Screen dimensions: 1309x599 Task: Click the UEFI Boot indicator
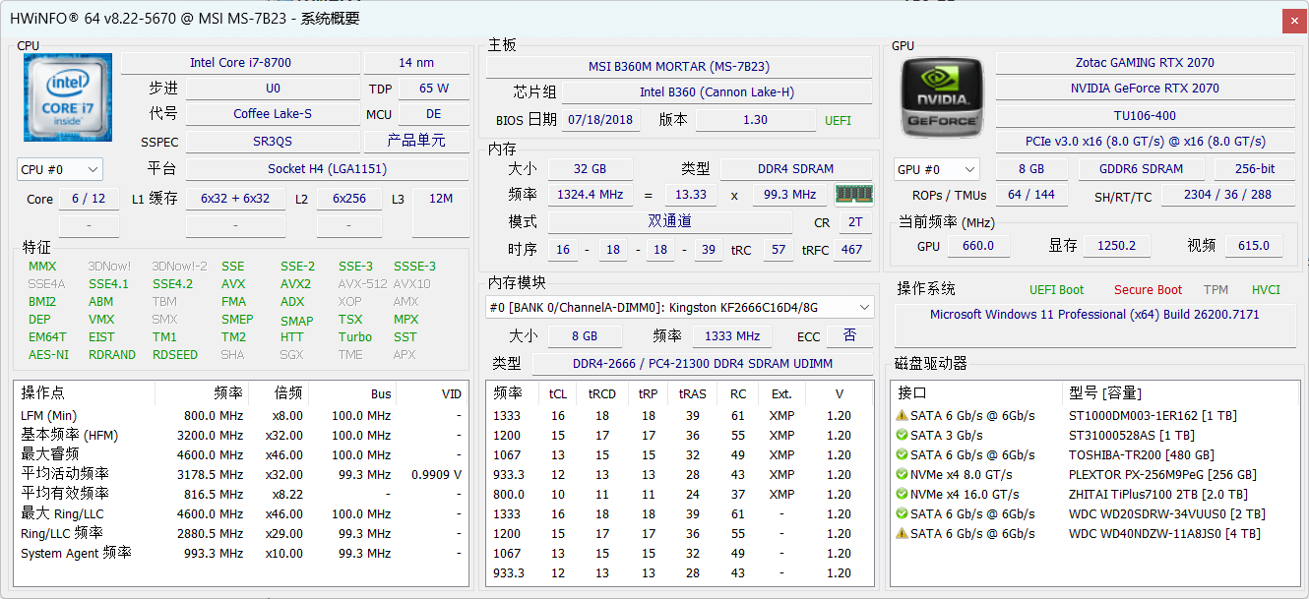1056,290
